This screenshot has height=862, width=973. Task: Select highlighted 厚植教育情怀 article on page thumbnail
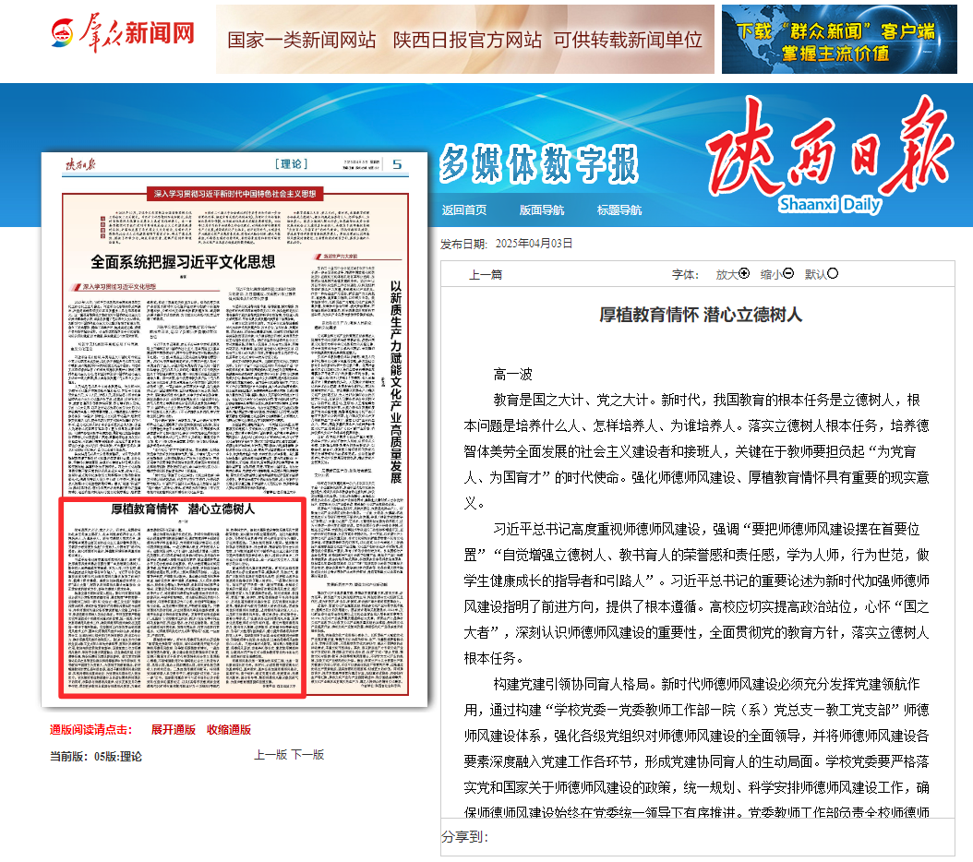(x=182, y=596)
